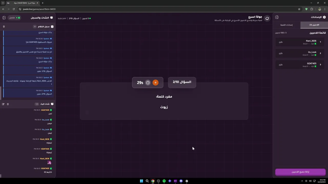Screen dimensions: 328x184
Task: Click chat message ميمن from Its_Look
Action: 49,123
